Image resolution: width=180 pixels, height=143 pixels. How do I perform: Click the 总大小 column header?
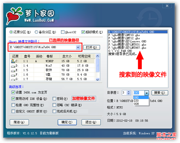point(67,56)
